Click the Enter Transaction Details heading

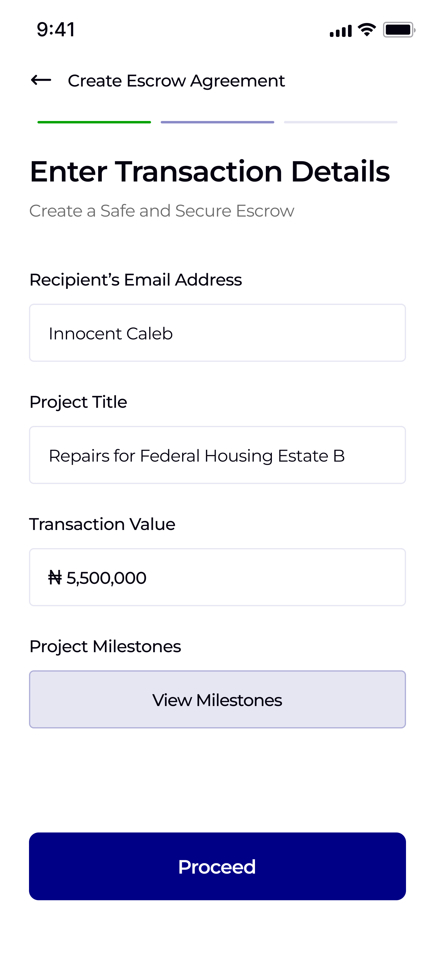tap(209, 171)
